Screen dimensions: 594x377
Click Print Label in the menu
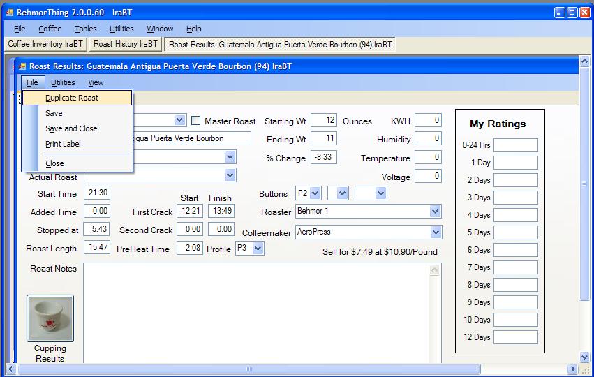click(63, 144)
